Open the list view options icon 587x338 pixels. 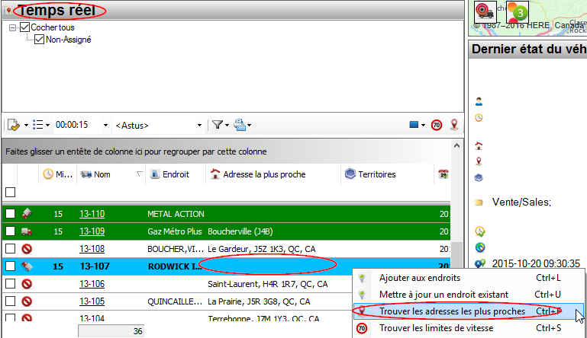(x=38, y=125)
